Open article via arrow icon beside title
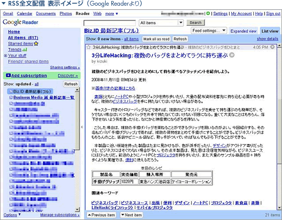 click(x=232, y=55)
